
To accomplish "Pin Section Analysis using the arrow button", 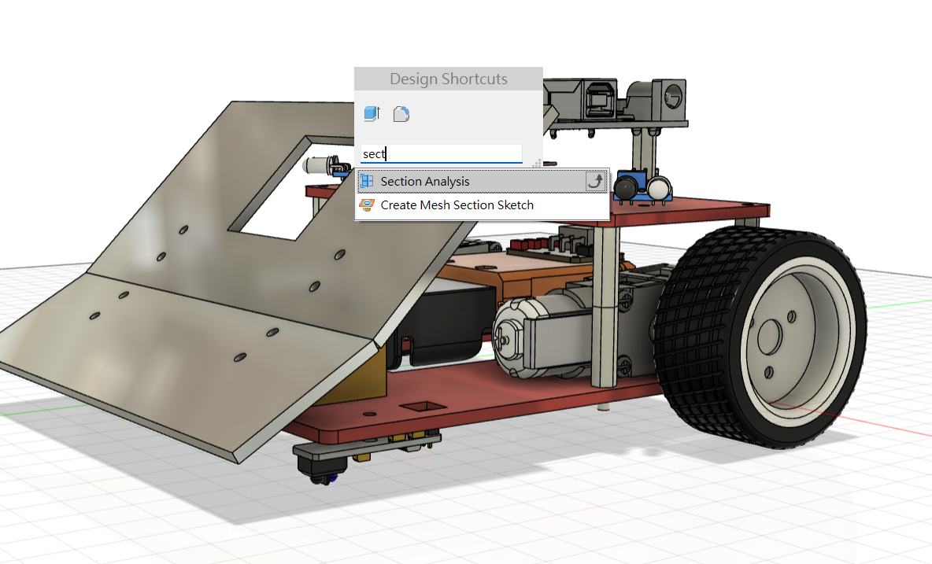I will [x=596, y=182].
